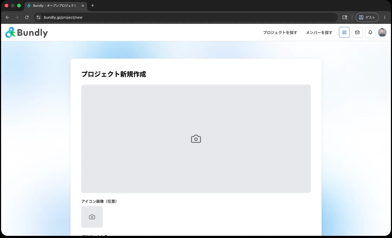Open the messages envelope icon
This screenshot has height=238, width=392.
[x=357, y=33]
